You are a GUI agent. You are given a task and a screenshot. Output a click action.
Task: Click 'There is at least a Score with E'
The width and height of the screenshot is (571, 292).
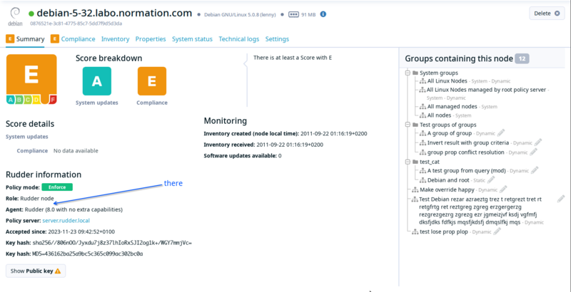pyautogui.click(x=293, y=58)
